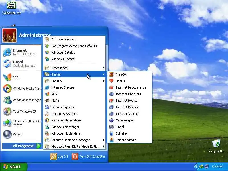This screenshot has height=171, width=228.
Task: Expand the Internet Download Manager submenu arrow
Action: point(103,140)
